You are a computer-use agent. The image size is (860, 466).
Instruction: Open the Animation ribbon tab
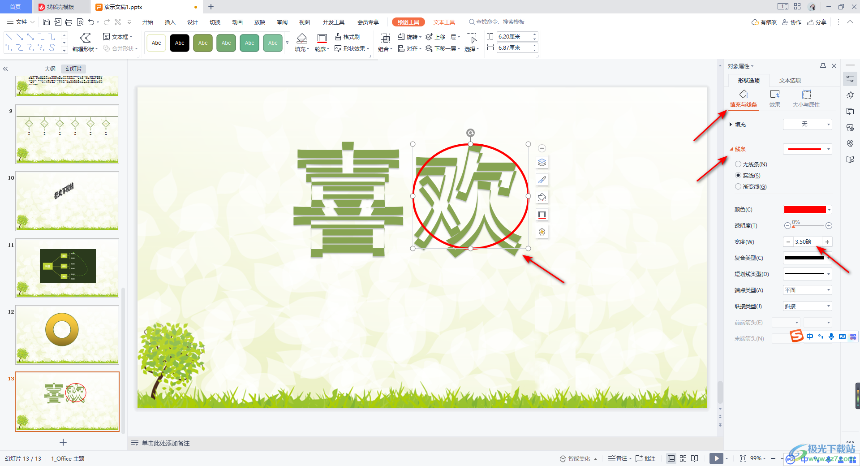(237, 22)
